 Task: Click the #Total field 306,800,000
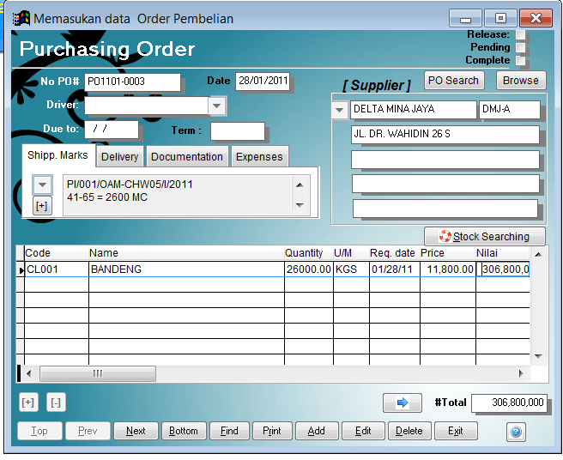pos(510,402)
